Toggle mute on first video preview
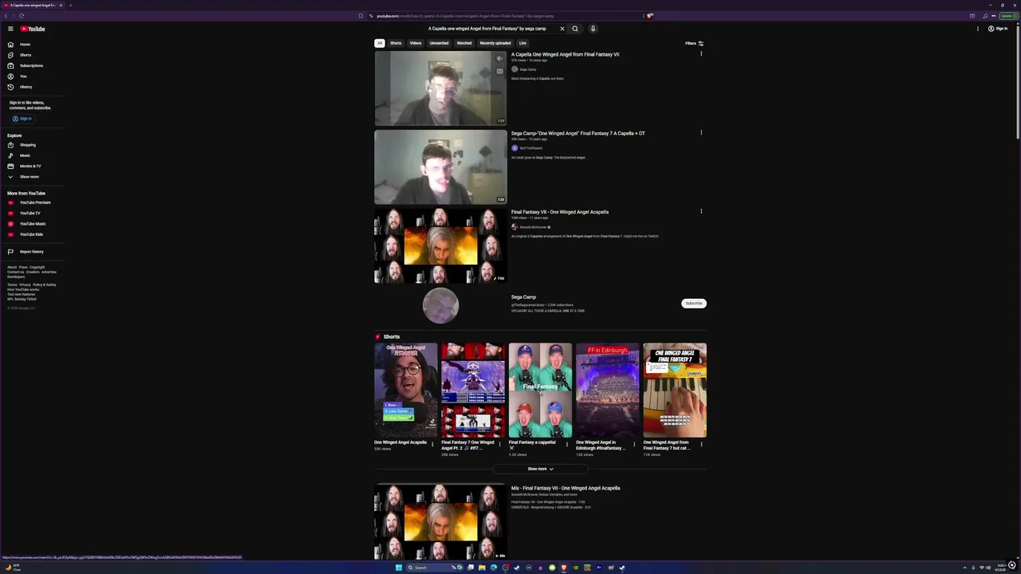This screenshot has height=574, width=1021. click(x=499, y=58)
